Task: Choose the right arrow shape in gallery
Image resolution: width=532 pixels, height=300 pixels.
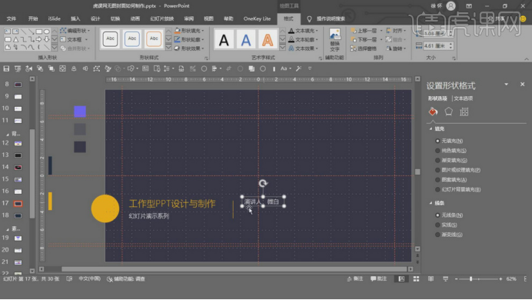Action: click(x=38, y=40)
